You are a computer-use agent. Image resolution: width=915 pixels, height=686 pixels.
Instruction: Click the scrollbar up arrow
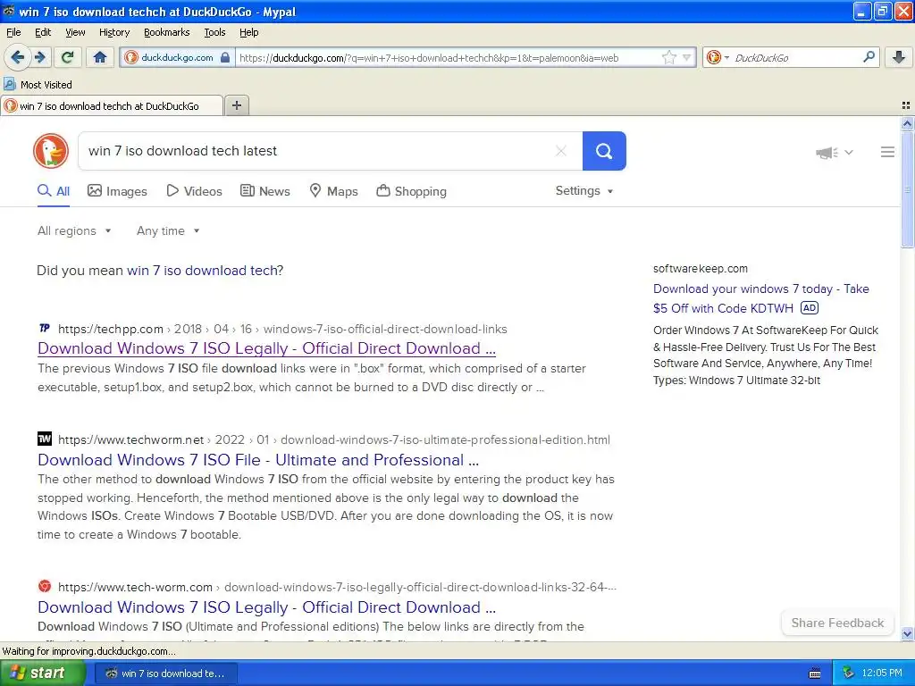(x=907, y=123)
